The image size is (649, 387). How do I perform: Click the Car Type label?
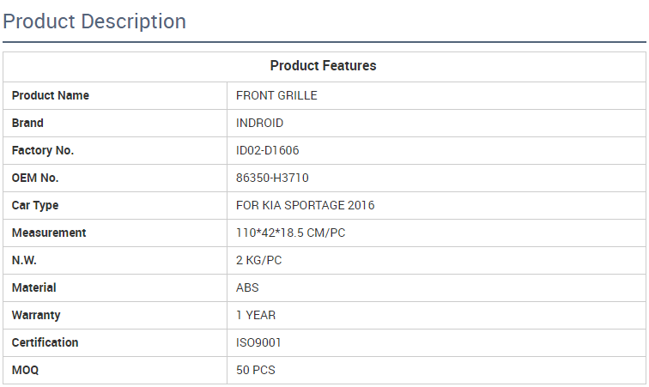click(x=35, y=205)
